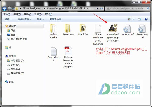Image resolution: width=152 pixels, height=107 pixels.
Task: Select 本地磁盘 (C:) drive
Action: 18,61
